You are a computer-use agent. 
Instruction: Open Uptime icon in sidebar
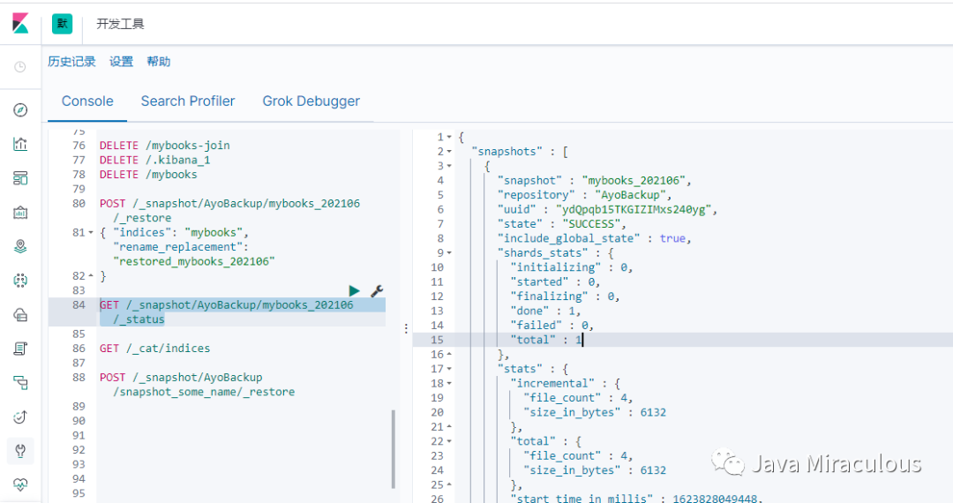(x=20, y=417)
